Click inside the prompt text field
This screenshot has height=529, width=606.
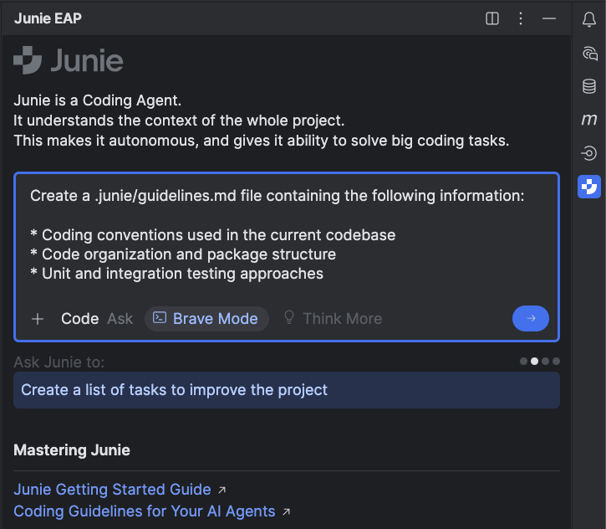(287, 236)
